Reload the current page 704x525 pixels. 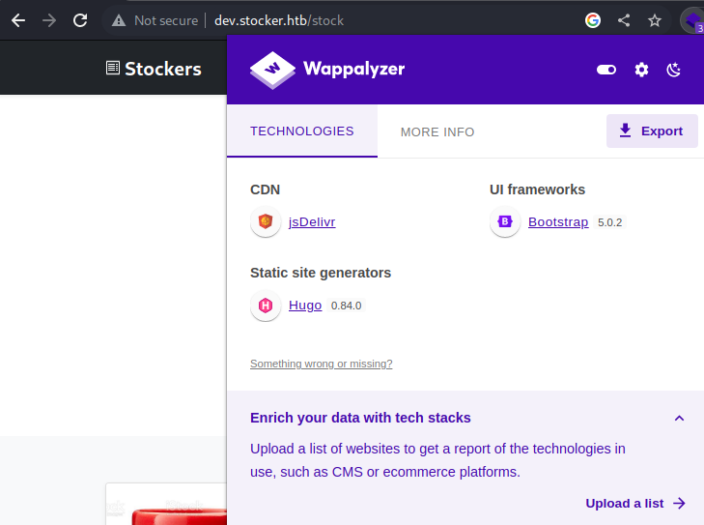point(80,20)
